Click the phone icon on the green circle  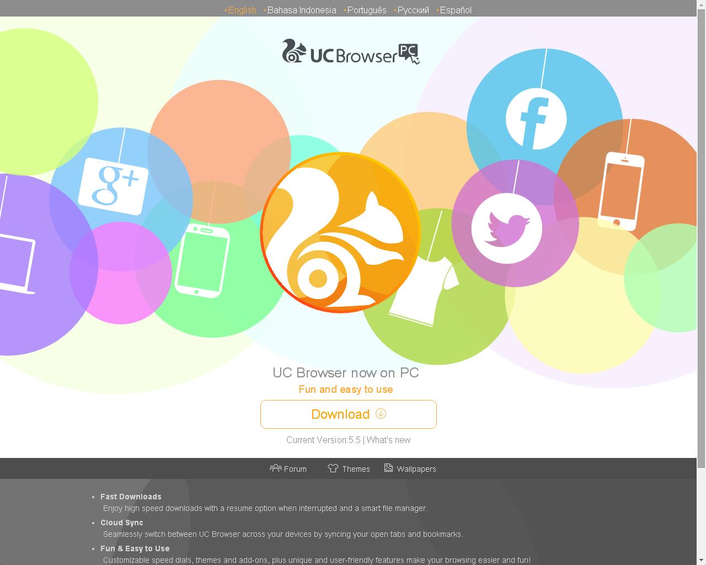click(x=202, y=261)
